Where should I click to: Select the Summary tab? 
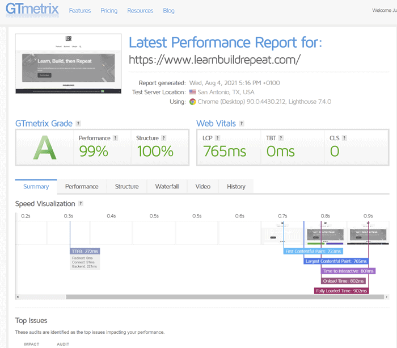coord(36,187)
